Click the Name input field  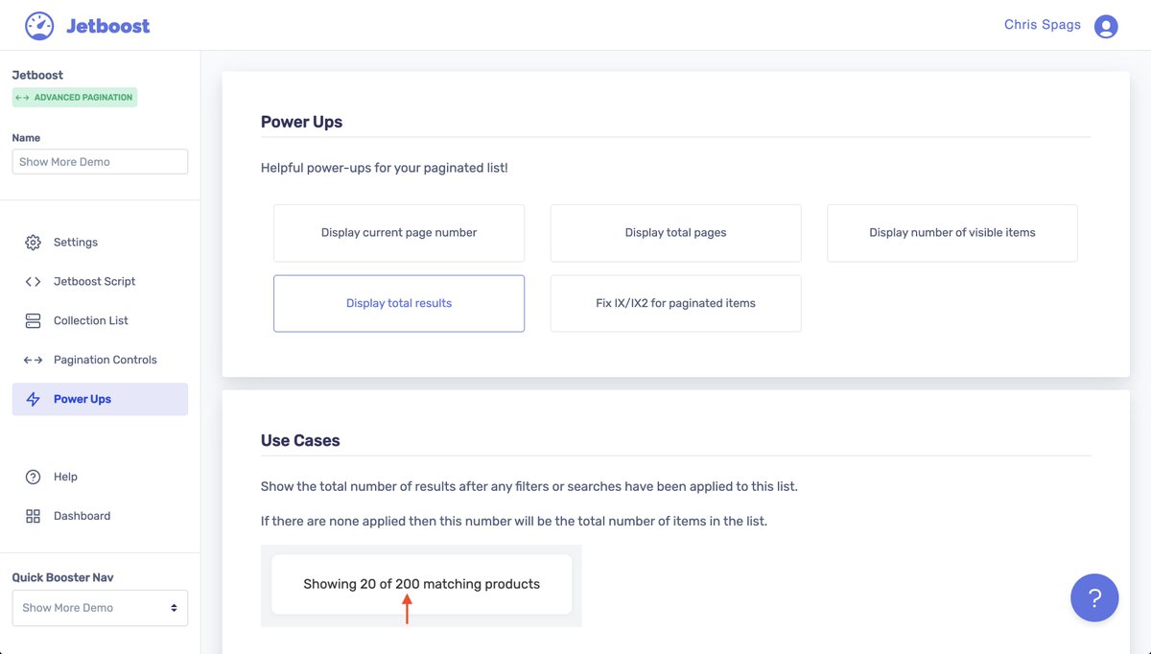click(x=100, y=162)
